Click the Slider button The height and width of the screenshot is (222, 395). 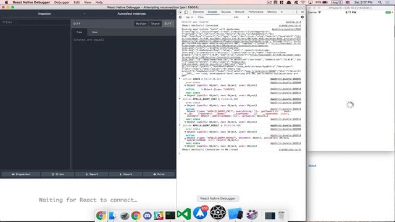click(57, 174)
